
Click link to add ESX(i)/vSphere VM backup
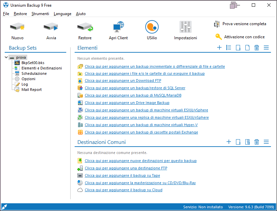pyautogui.click(x=147, y=110)
